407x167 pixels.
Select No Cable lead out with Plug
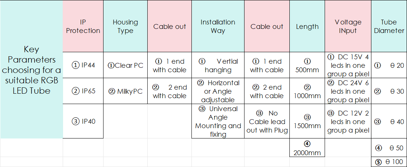[267, 121]
